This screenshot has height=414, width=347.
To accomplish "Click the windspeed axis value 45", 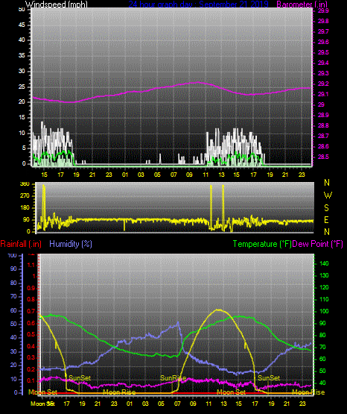I will [x=22, y=25].
